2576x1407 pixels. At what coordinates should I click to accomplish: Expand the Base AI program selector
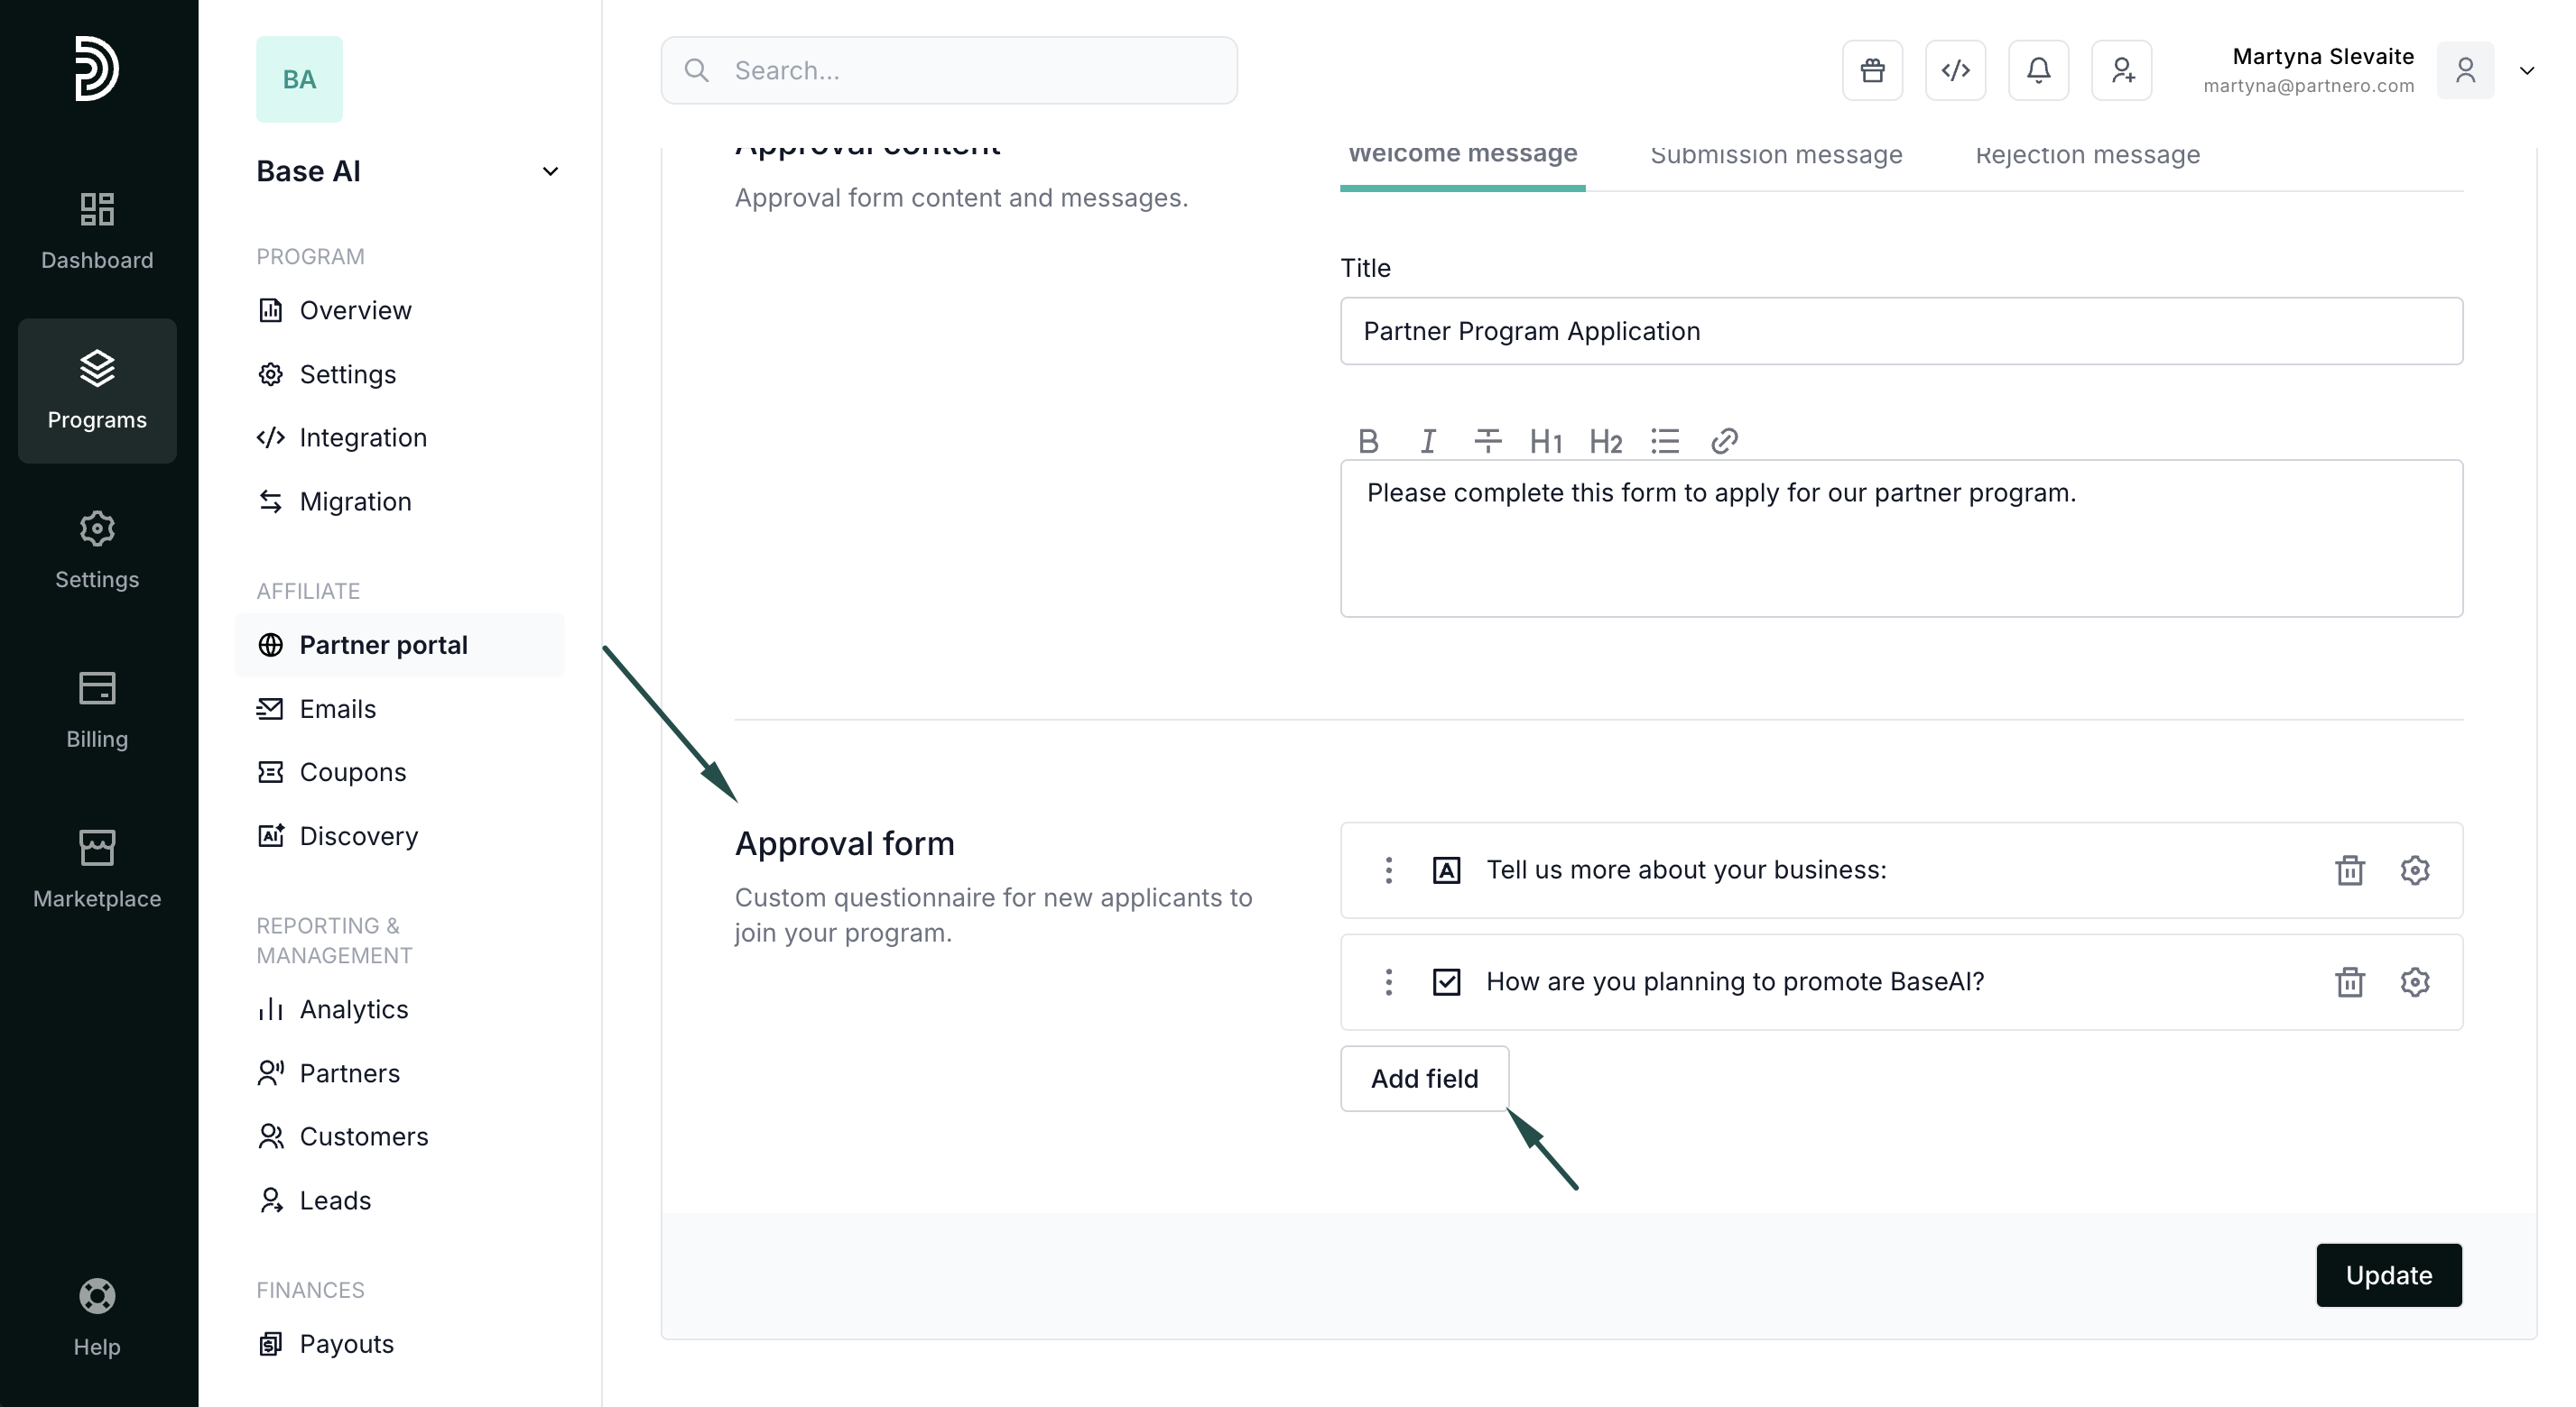(549, 172)
